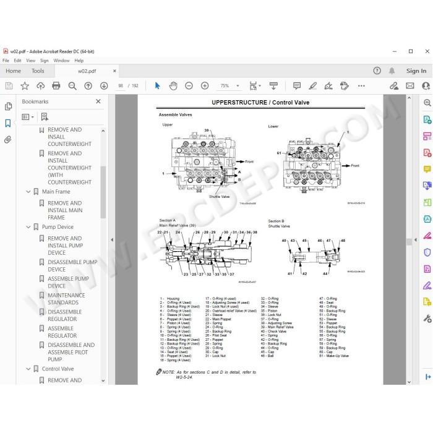433x433 pixels.
Task: Open the find text magnifier icon
Action: 72,86
